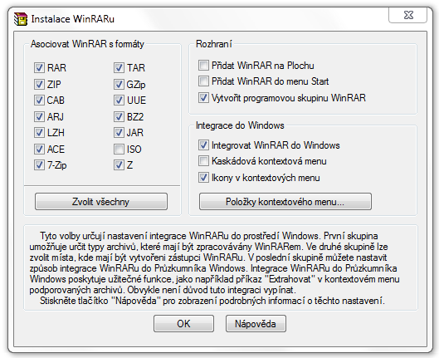The height and width of the screenshot is (358, 439).
Task: Uncheck the ZIP format checkbox
Action: click(39, 84)
